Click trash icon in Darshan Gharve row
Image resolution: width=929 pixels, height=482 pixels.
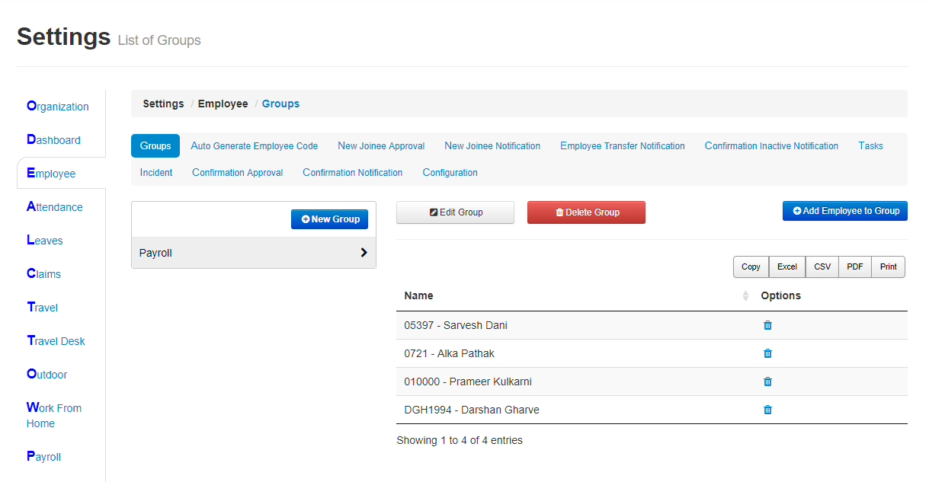767,410
